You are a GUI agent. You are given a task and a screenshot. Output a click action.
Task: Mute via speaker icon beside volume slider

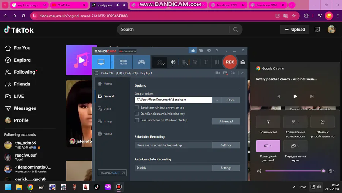259,171
